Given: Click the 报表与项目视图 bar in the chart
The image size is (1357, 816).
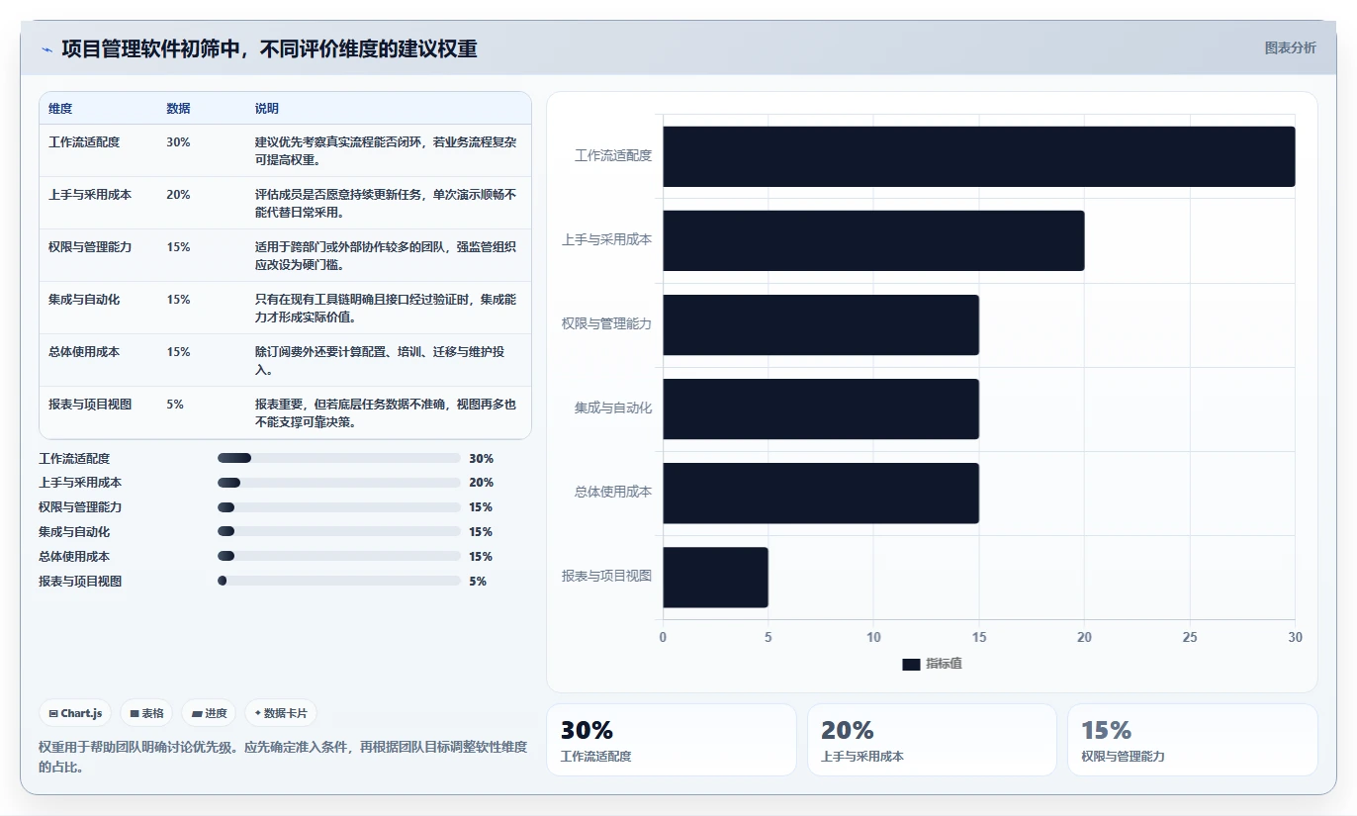Looking at the screenshot, I should click(x=715, y=577).
